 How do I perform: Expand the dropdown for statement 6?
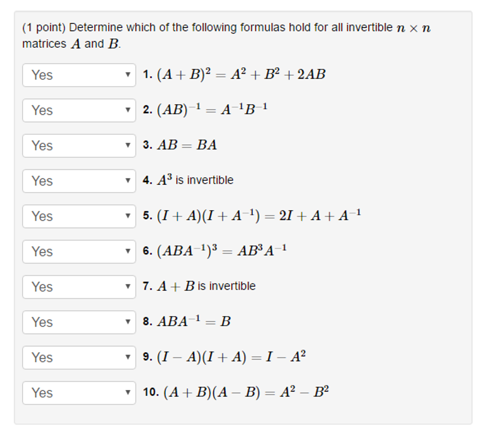pos(79,252)
